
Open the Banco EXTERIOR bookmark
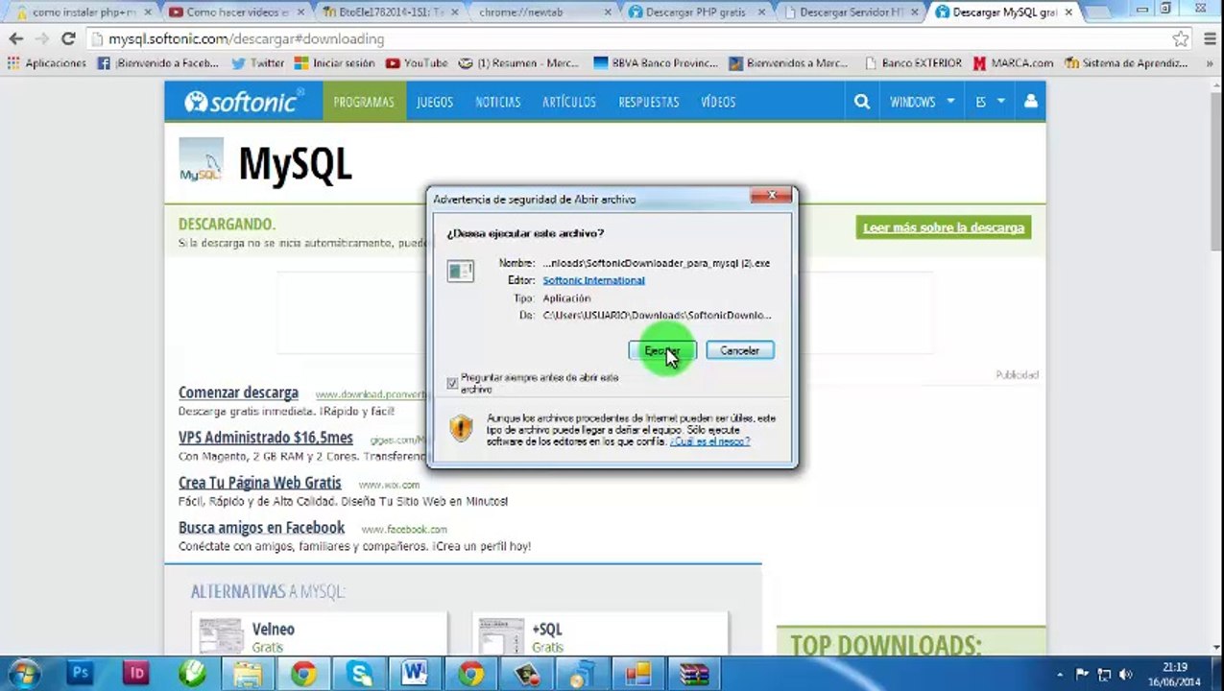(913, 63)
